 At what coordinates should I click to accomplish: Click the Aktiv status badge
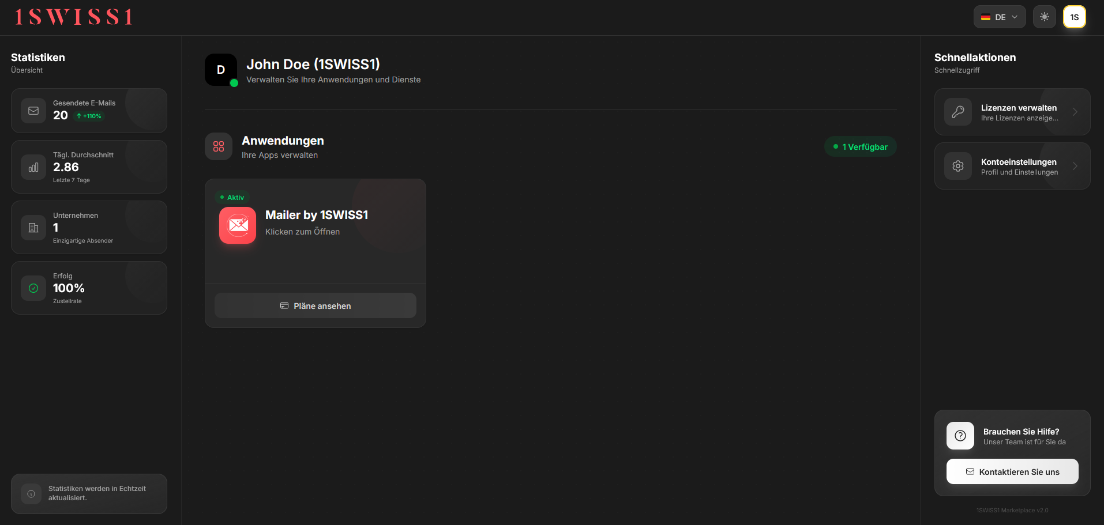tap(232, 197)
